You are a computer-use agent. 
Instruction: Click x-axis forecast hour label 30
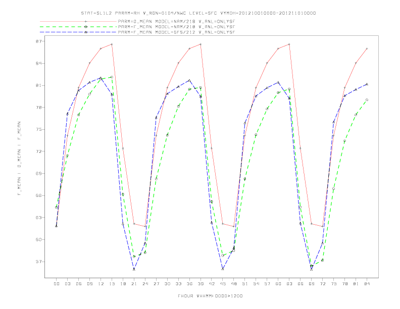(167, 284)
